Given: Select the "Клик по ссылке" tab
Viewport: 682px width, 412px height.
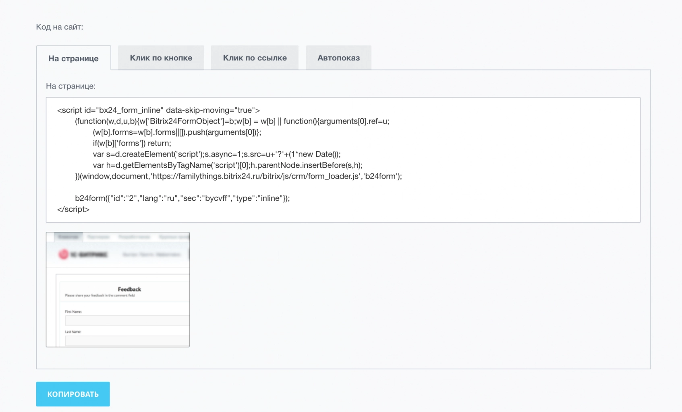Looking at the screenshot, I should (x=255, y=58).
